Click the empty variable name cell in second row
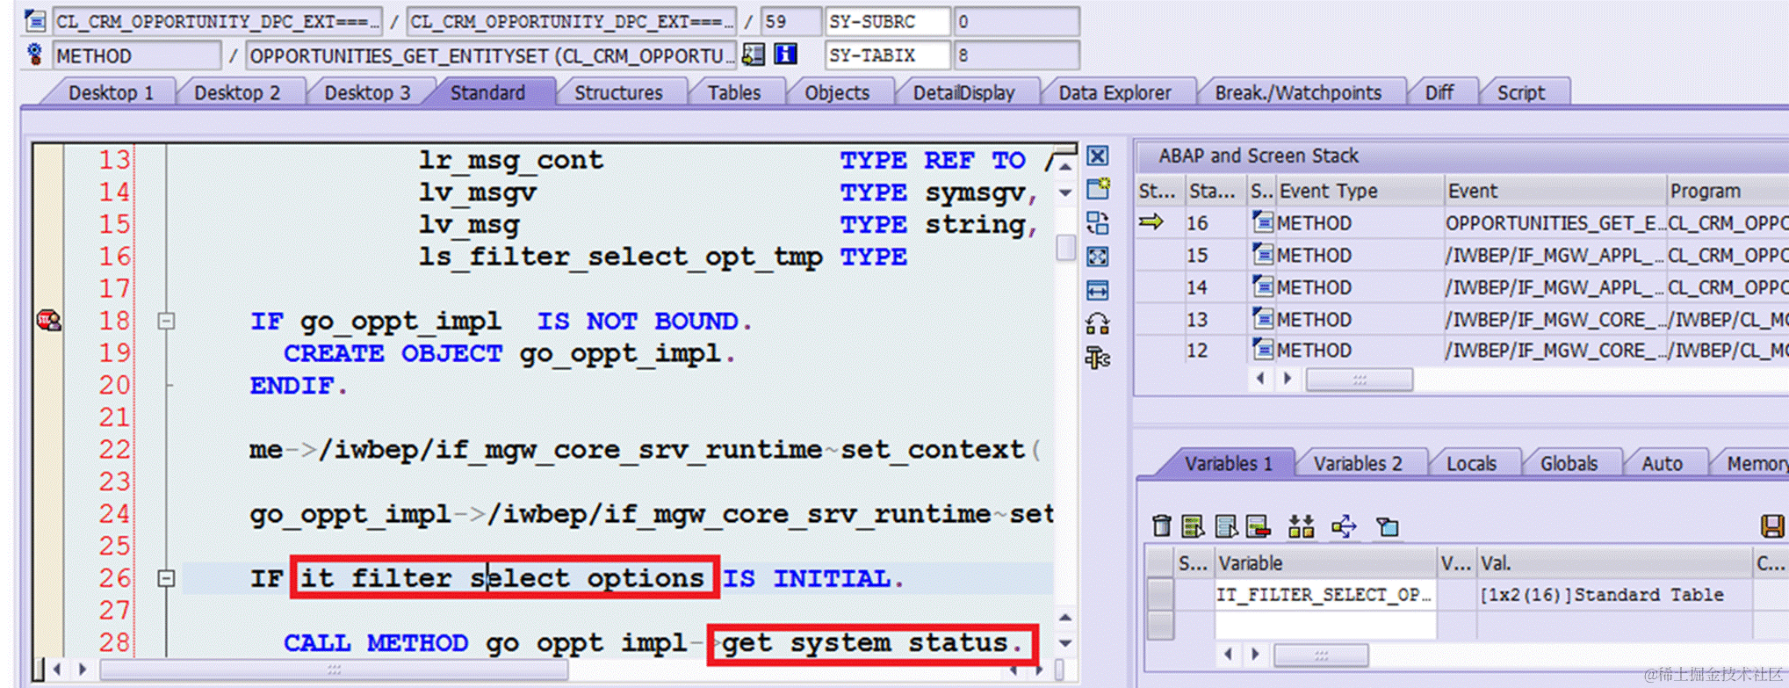The height and width of the screenshot is (688, 1789). (x=1325, y=626)
